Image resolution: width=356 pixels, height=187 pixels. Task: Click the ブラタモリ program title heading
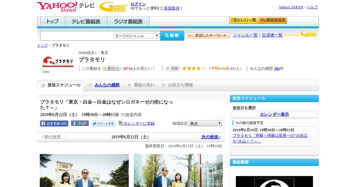pyautogui.click(x=92, y=60)
